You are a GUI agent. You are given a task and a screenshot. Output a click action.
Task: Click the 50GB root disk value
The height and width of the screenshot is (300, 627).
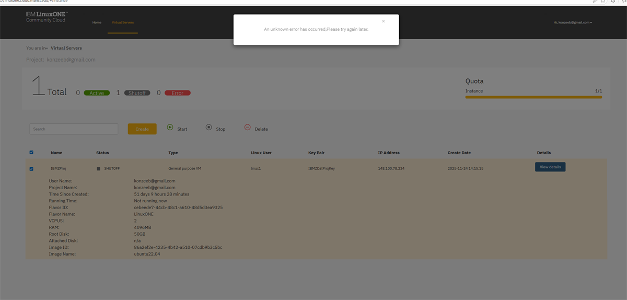point(140,234)
